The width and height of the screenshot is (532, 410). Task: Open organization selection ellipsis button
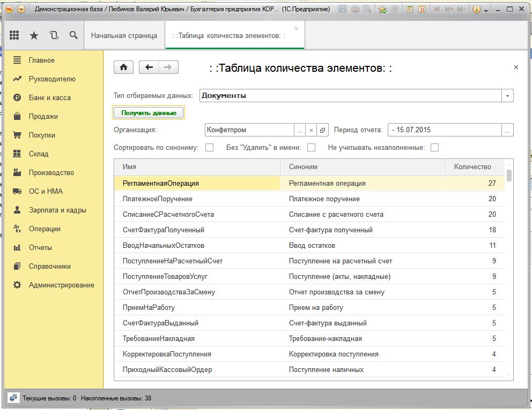pos(300,130)
